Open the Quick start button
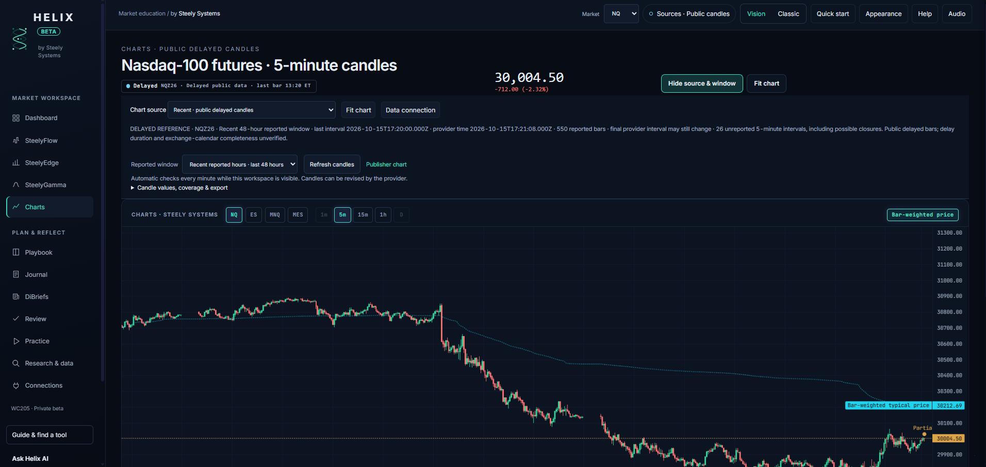Viewport: 986px width, 467px height. (833, 14)
